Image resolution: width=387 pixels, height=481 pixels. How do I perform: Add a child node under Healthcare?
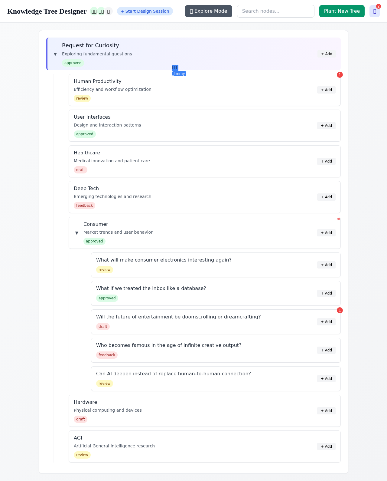pyautogui.click(x=326, y=161)
